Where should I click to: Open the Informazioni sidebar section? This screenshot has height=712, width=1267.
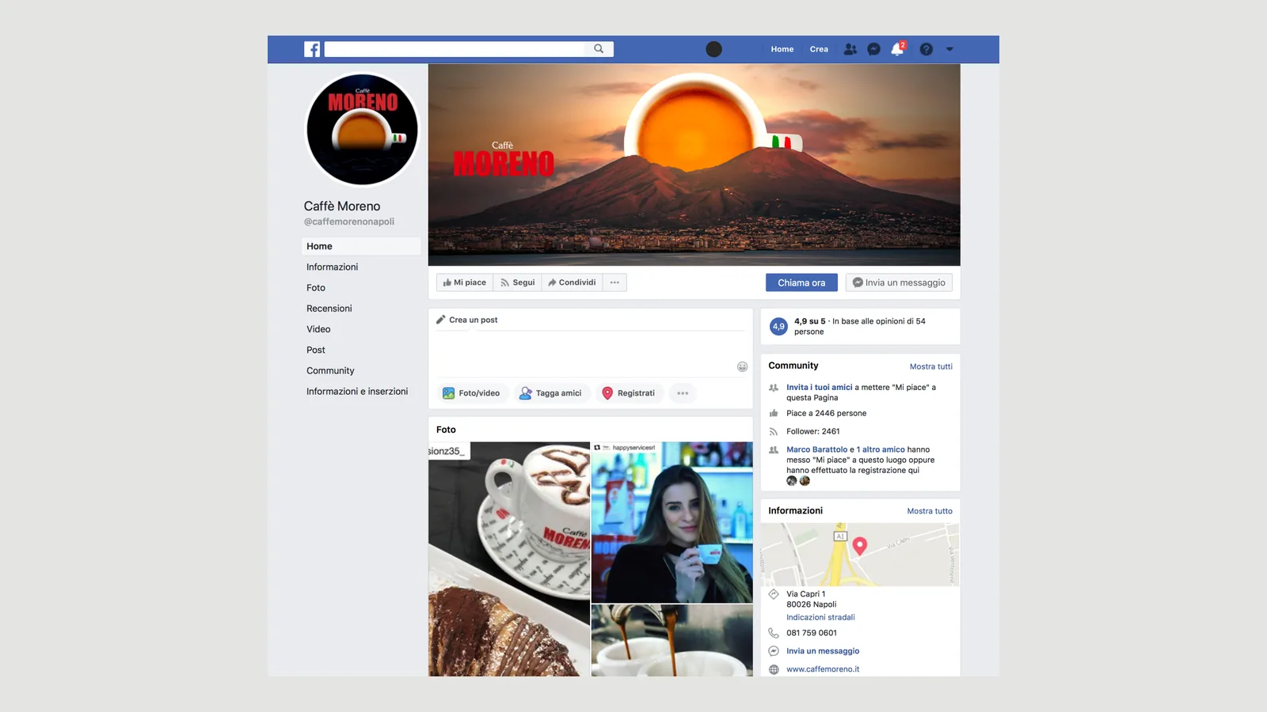click(332, 267)
